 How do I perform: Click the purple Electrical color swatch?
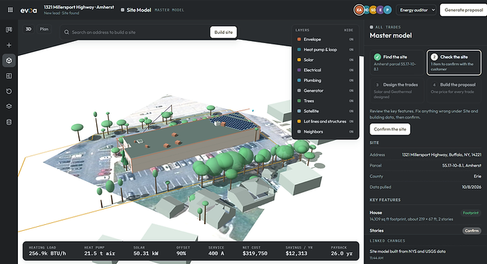click(x=299, y=70)
